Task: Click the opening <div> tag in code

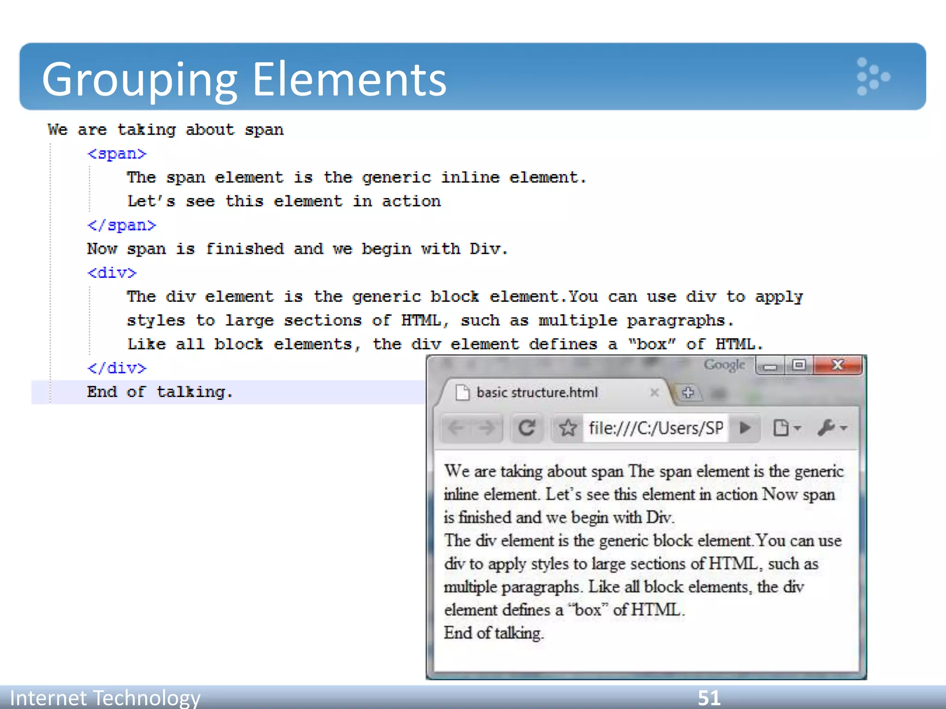Action: (112, 273)
